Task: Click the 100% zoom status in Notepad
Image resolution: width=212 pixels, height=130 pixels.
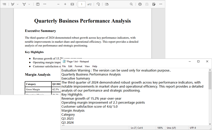Action: point(160,128)
